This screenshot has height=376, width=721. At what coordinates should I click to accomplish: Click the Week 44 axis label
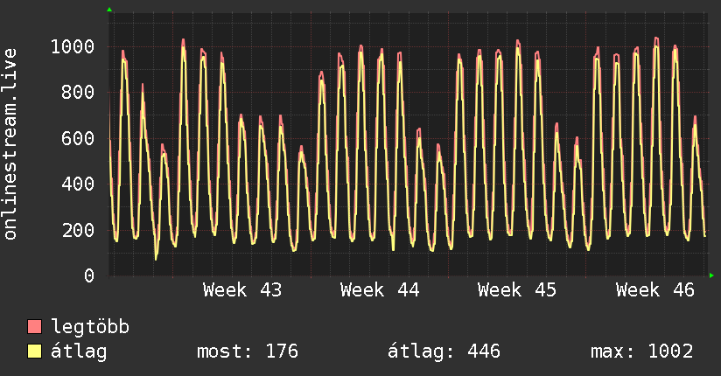pyautogui.click(x=380, y=290)
